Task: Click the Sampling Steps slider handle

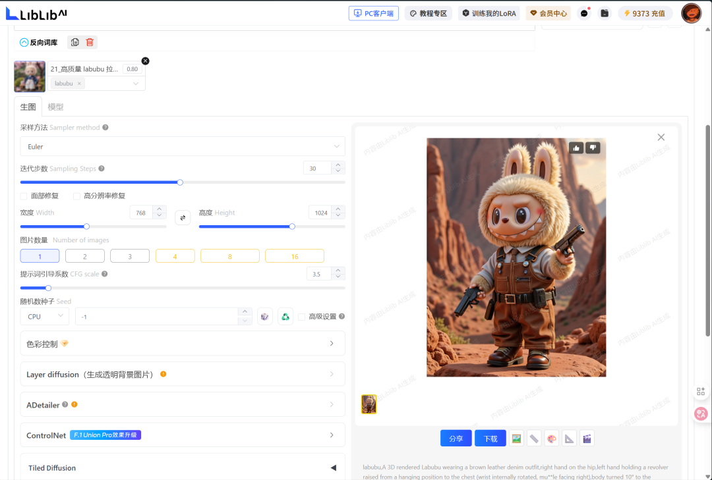Action: pyautogui.click(x=180, y=182)
